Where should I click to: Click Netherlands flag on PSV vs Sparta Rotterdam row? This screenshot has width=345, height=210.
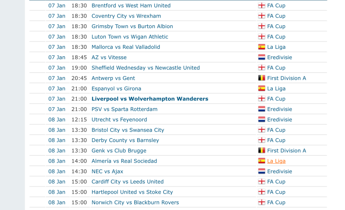click(261, 109)
